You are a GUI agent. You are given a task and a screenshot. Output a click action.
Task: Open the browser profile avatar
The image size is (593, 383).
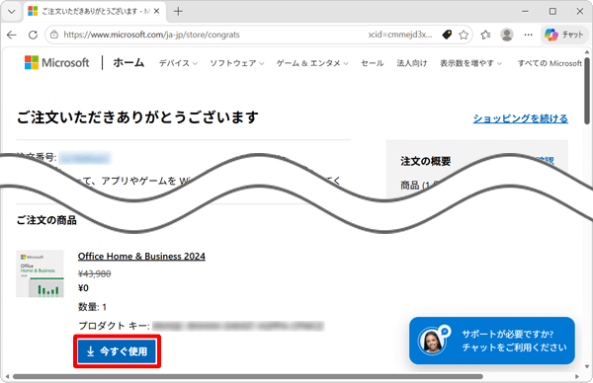[x=507, y=35]
